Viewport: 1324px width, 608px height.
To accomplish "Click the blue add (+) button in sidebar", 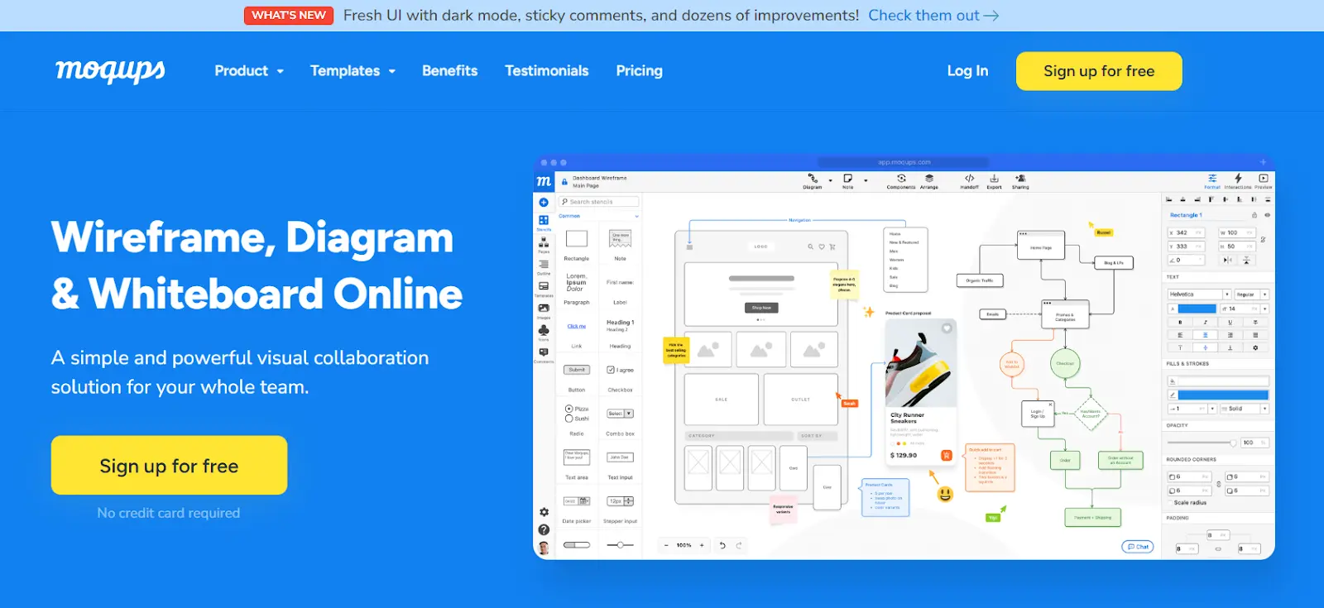I will click(544, 203).
